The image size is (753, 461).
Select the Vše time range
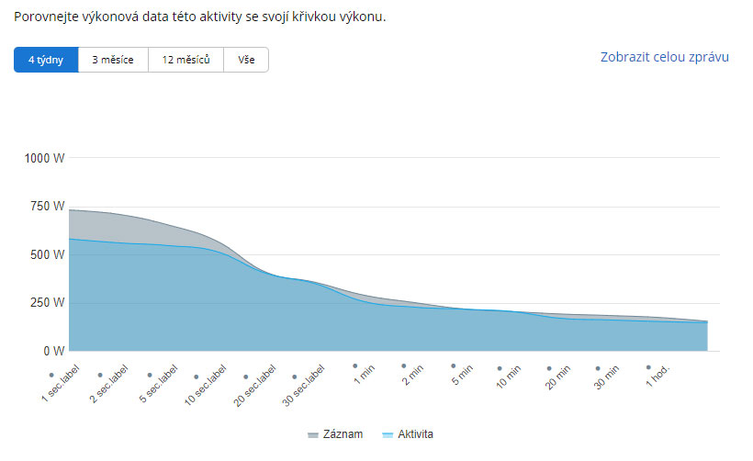pyautogui.click(x=246, y=61)
